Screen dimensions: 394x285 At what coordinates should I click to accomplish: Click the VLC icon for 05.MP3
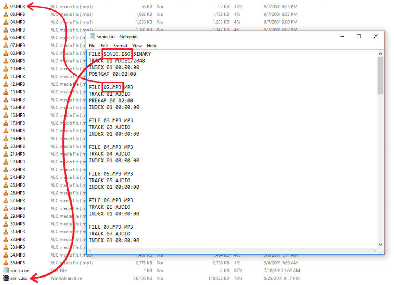[6, 30]
